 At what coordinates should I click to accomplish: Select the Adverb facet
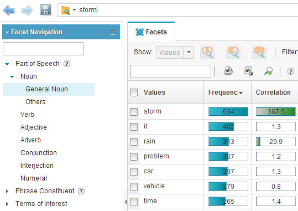[x=30, y=140]
